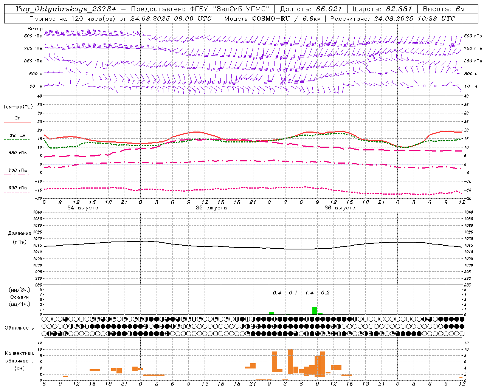Select the (мм/1ч.) units label
Screen dimensions: 484x387
(20, 304)
